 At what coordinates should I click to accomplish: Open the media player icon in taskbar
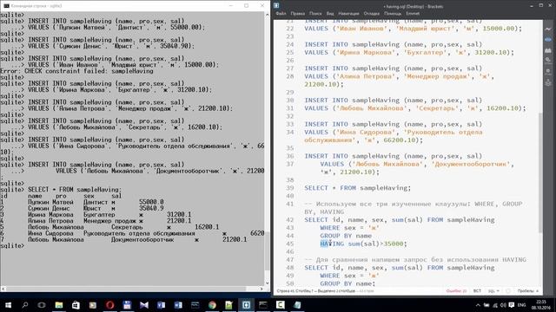[x=93, y=304]
